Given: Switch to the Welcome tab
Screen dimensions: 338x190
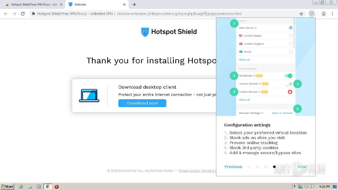Looking at the screenshot, I should pos(97,4).
